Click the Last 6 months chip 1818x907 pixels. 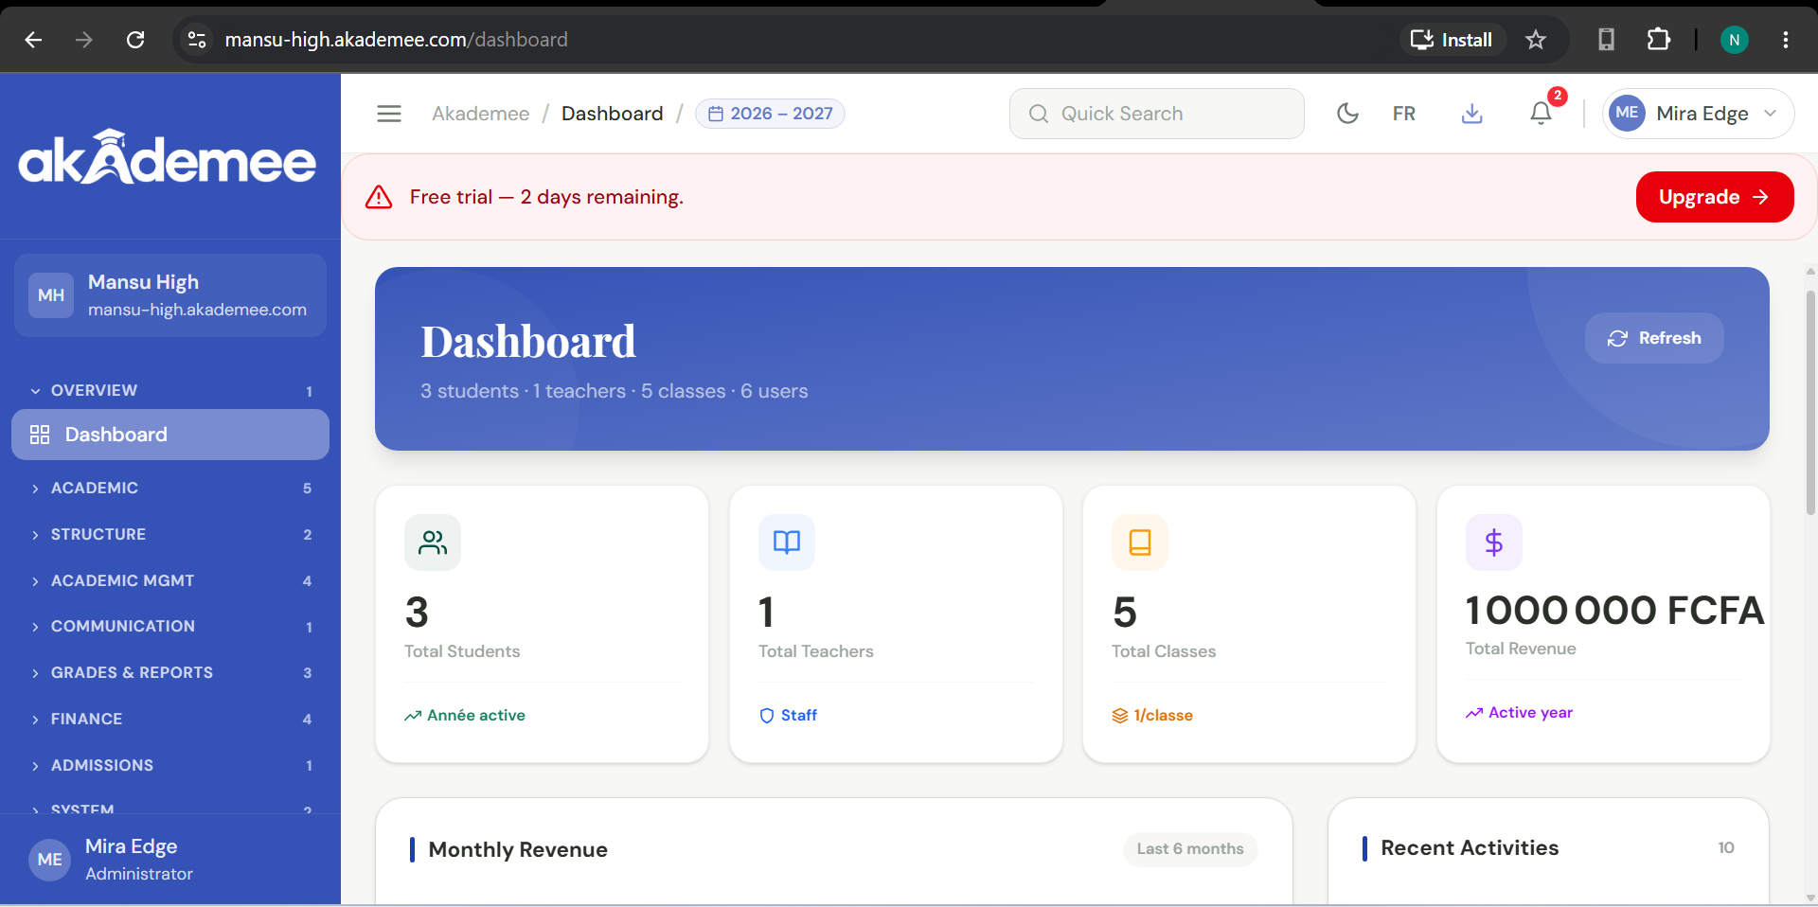coord(1190,849)
